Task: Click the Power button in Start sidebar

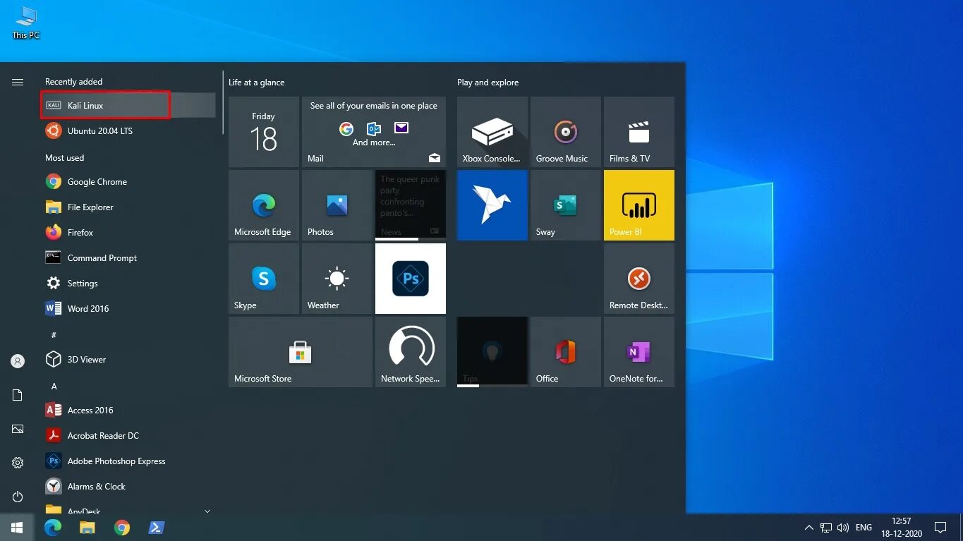Action: click(18, 497)
